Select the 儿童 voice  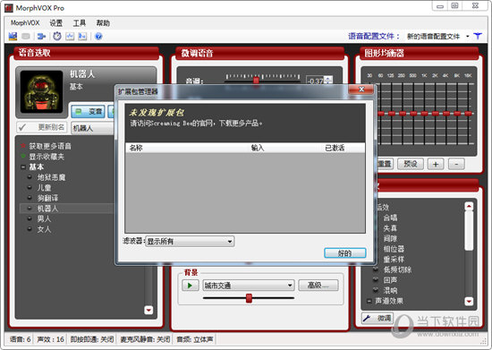tap(44, 188)
